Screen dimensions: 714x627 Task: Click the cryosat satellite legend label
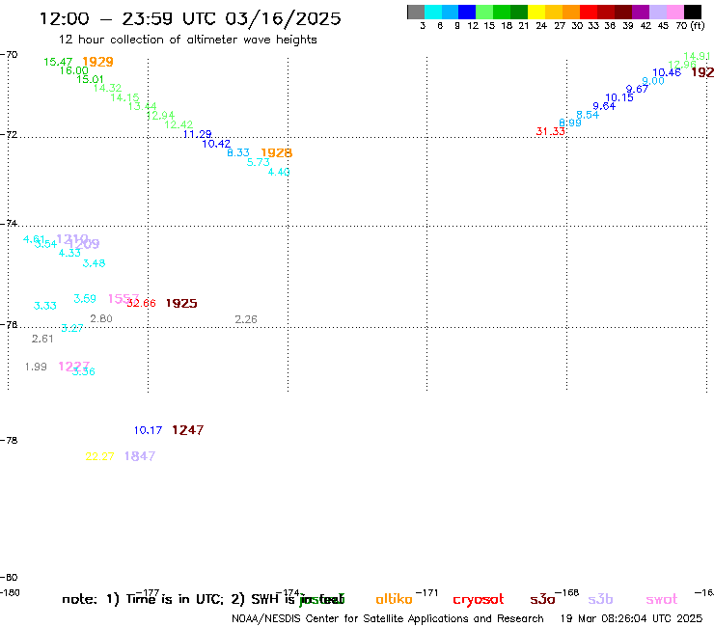coord(479,600)
